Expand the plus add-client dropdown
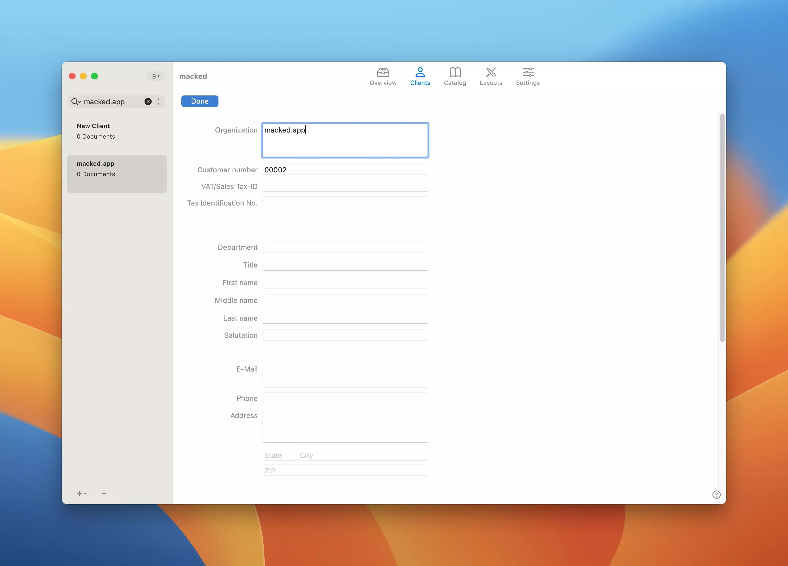This screenshot has width=788, height=566. click(x=82, y=494)
